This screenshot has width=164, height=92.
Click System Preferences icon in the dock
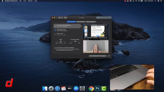pos(82,89)
